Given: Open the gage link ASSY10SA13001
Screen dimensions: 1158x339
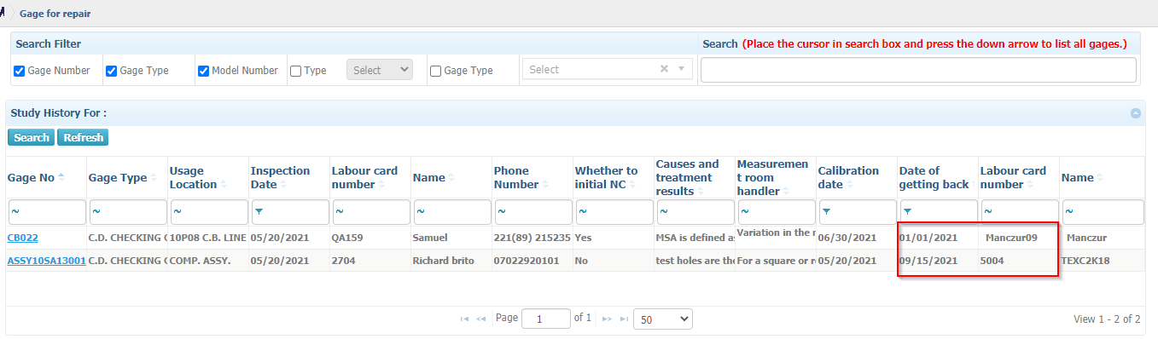Looking at the screenshot, I should 47,261.
